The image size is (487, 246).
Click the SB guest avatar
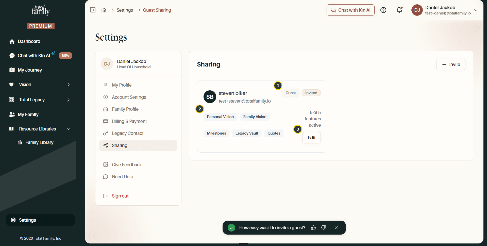click(210, 97)
